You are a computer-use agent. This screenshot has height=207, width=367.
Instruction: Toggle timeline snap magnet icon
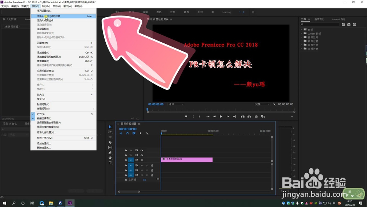point(127,133)
